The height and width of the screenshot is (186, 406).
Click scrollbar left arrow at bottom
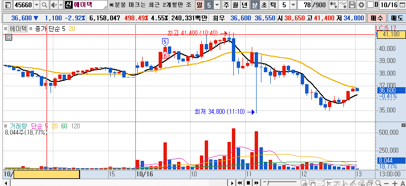point(6,183)
